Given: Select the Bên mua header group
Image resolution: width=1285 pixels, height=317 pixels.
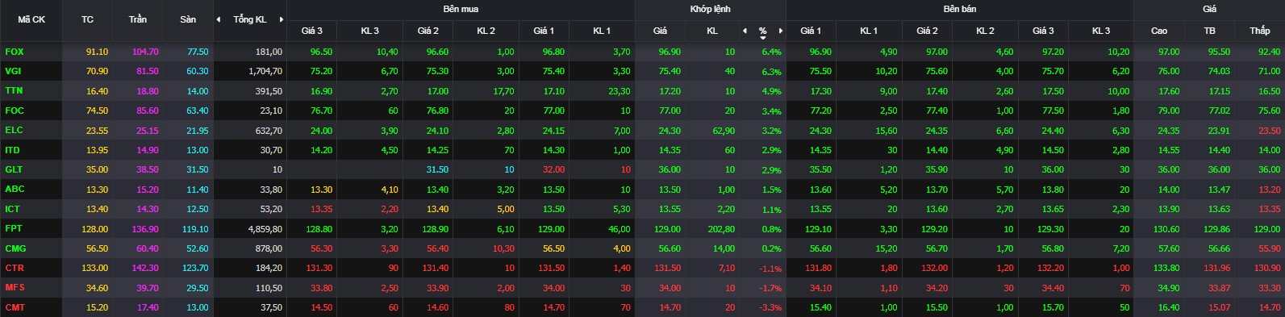Looking at the screenshot, I should (x=461, y=9).
